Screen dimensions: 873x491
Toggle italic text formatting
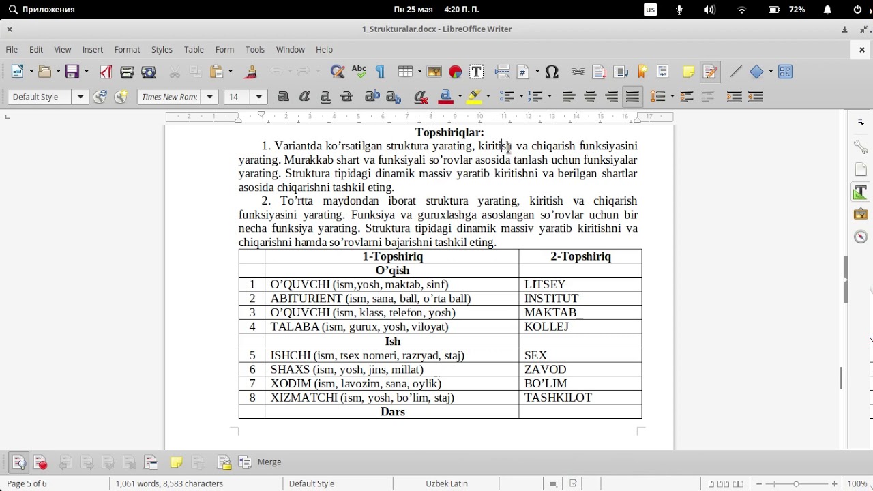click(x=304, y=97)
